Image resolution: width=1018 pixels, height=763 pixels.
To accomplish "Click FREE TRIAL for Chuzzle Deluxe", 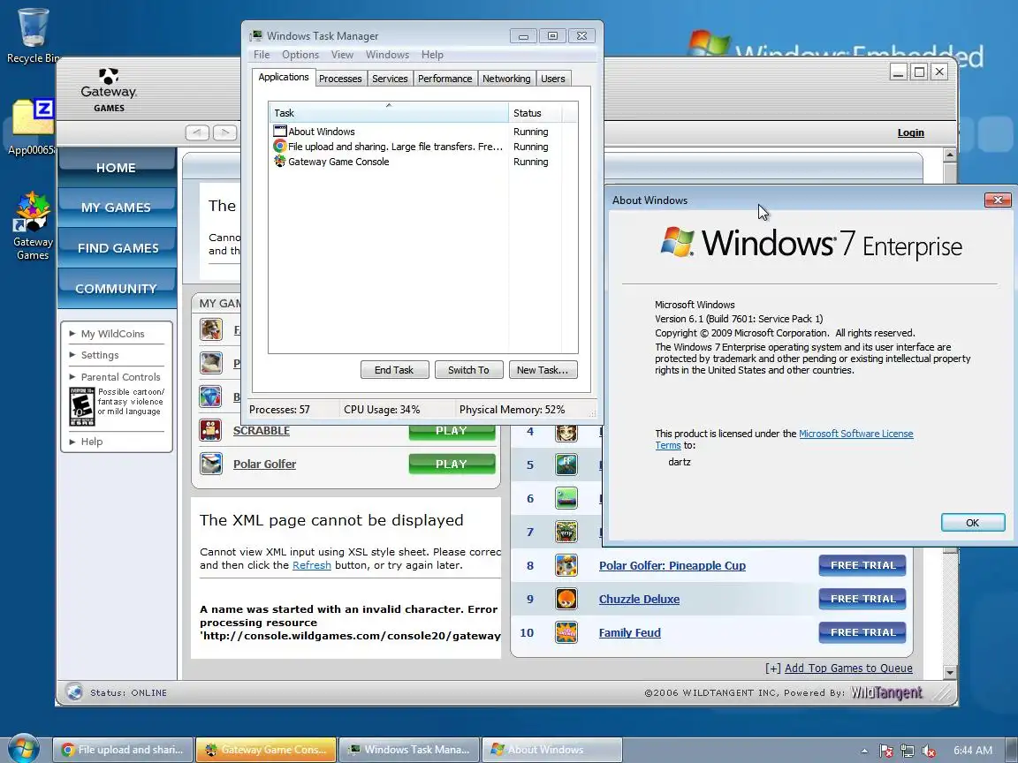I will point(862,599).
